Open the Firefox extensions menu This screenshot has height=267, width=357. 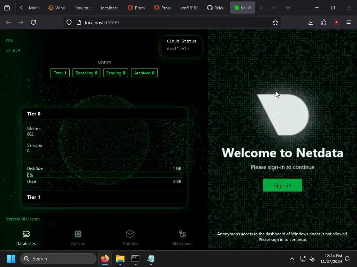click(324, 22)
